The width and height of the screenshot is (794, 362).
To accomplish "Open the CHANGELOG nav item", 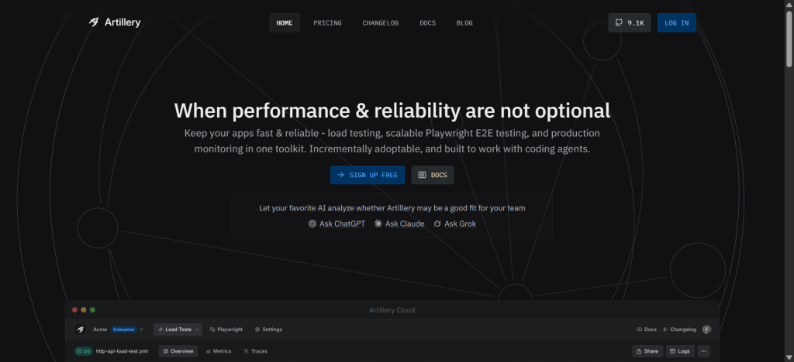I will click(380, 22).
